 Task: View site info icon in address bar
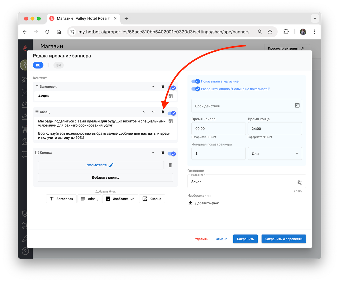73,32
